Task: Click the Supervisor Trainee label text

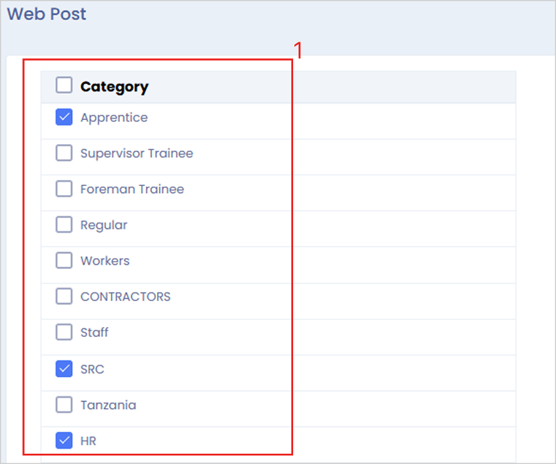Action: coord(137,153)
